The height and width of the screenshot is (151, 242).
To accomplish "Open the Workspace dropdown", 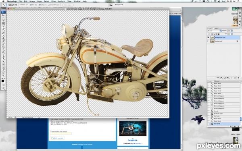I will point(119,5).
